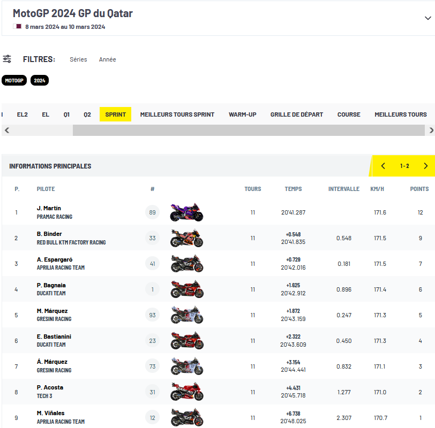Open the Grille de départ tab
Screen dimensions: 435x428
click(296, 114)
